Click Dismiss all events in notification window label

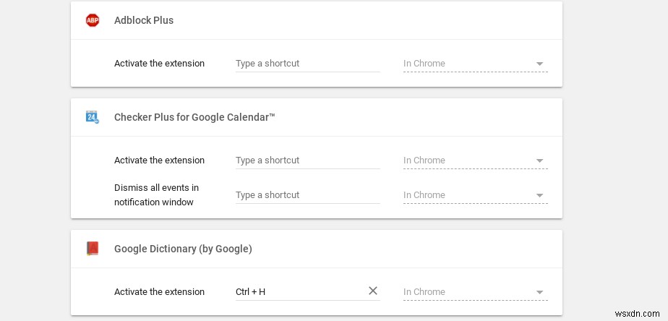coord(156,194)
